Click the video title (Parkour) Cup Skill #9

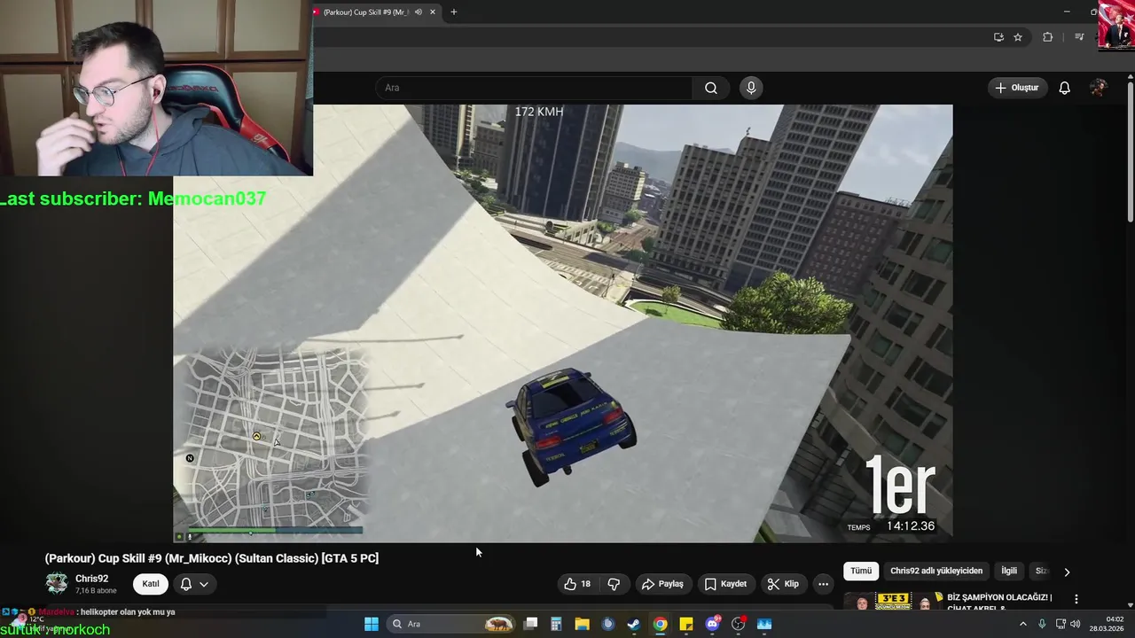(x=212, y=558)
